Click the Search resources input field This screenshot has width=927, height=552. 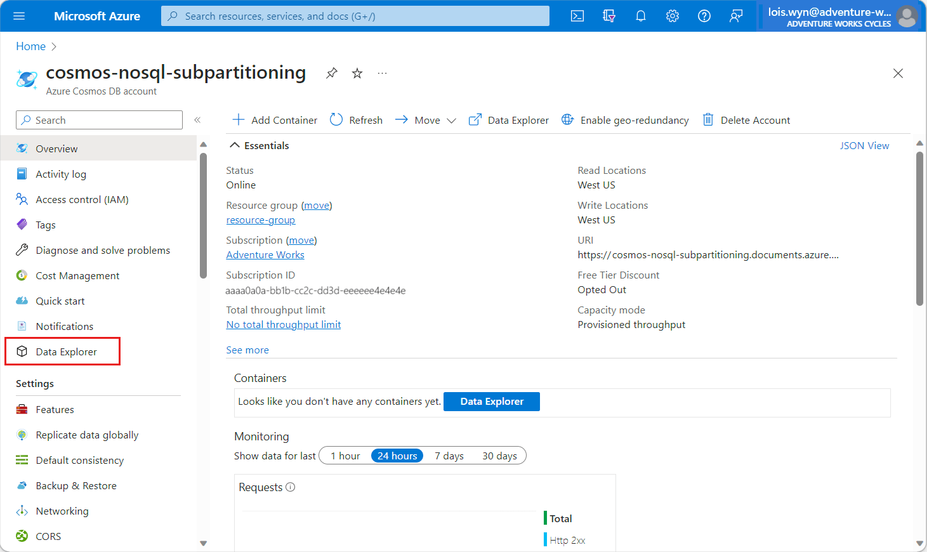point(355,16)
